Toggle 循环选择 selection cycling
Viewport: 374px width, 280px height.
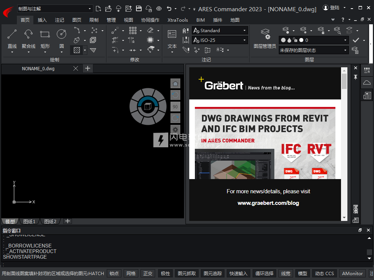click(264, 274)
